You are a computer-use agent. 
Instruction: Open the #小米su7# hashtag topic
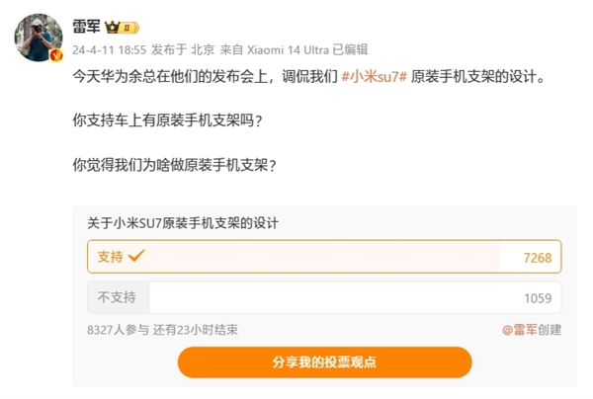coord(375,76)
